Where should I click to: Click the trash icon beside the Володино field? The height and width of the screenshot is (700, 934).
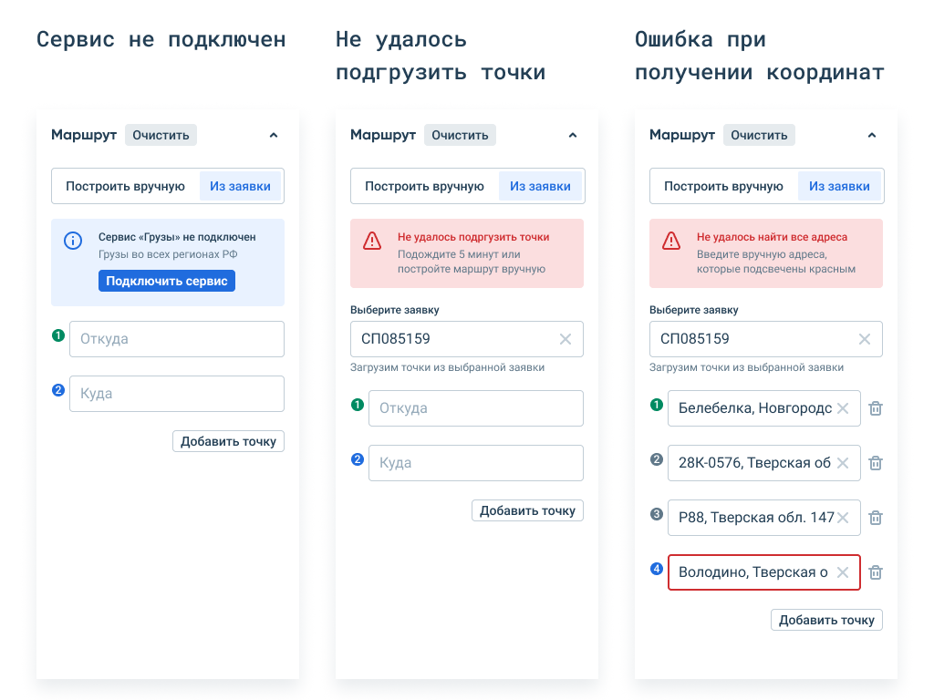tap(876, 572)
